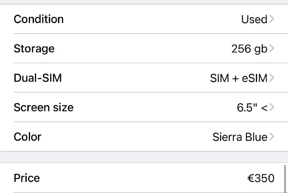
Task: Tap the Price label
Action: pos(27,178)
